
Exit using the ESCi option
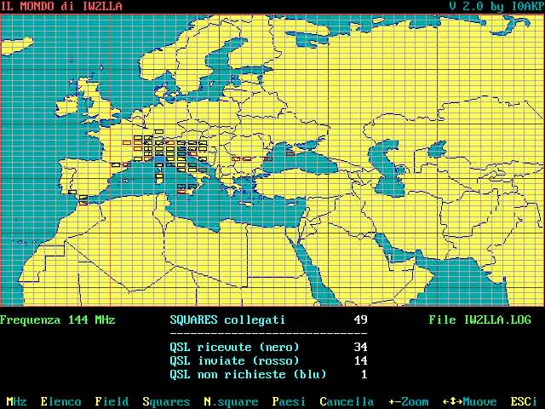[524, 401]
